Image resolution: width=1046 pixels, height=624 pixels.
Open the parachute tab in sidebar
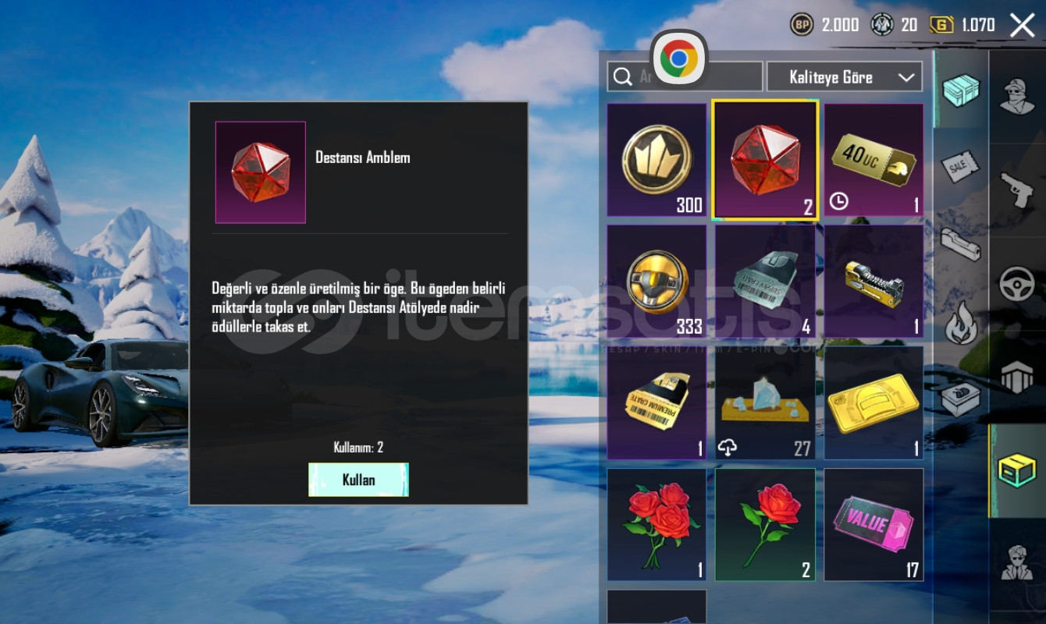[x=1017, y=377]
